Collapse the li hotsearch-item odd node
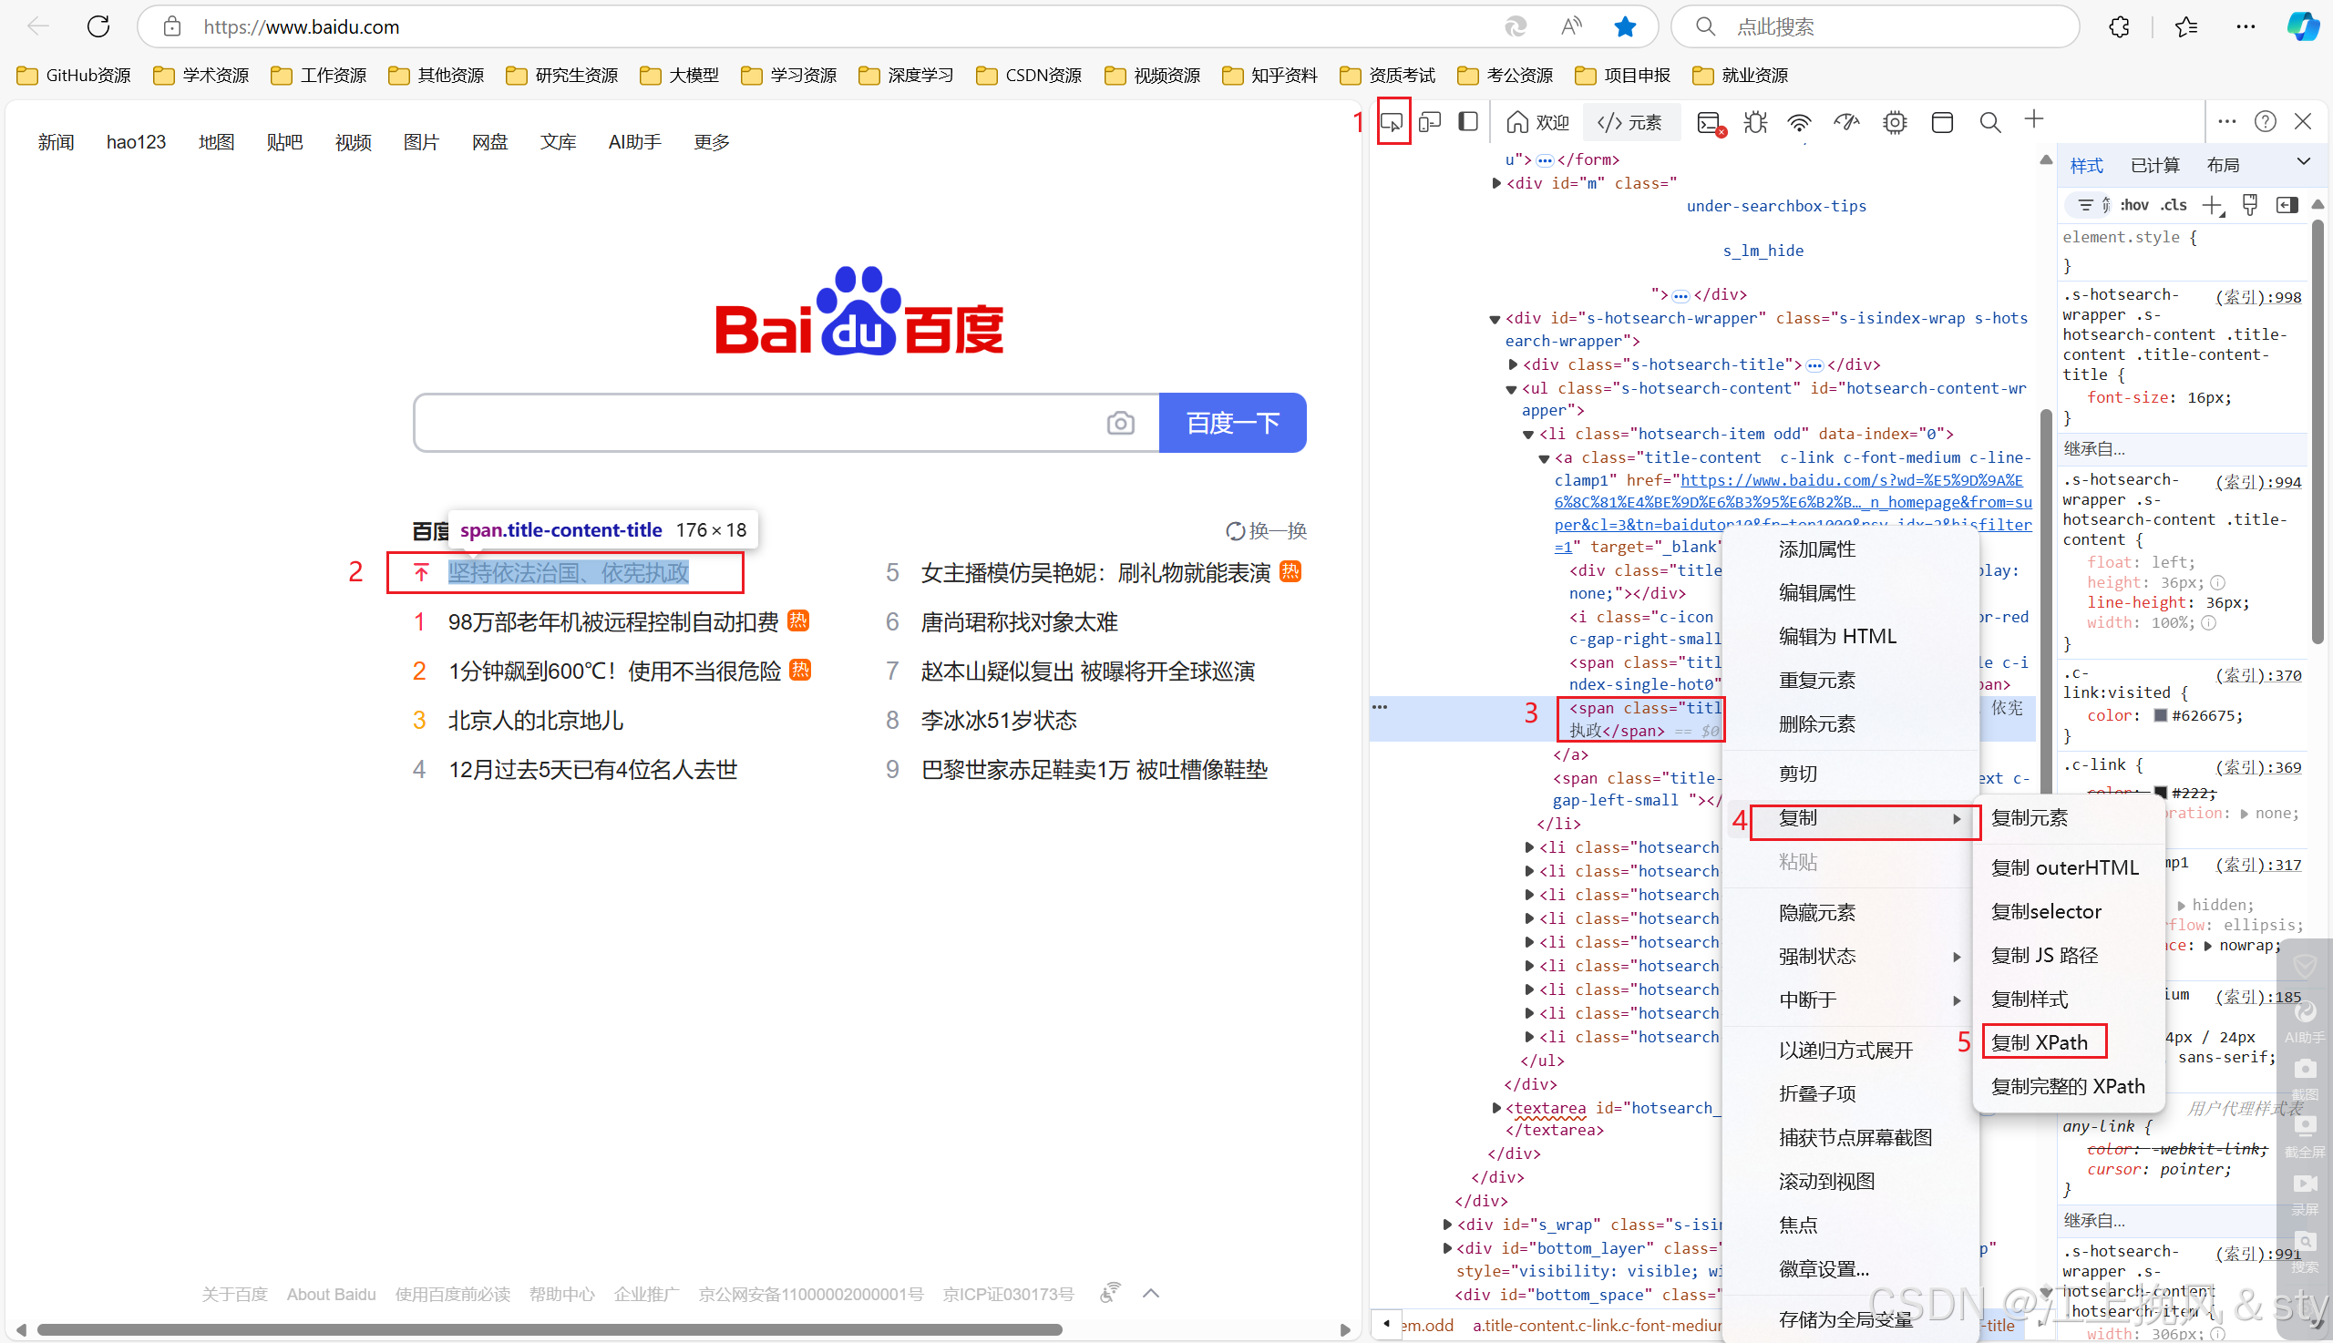This screenshot has width=2333, height=1343. (x=1528, y=435)
